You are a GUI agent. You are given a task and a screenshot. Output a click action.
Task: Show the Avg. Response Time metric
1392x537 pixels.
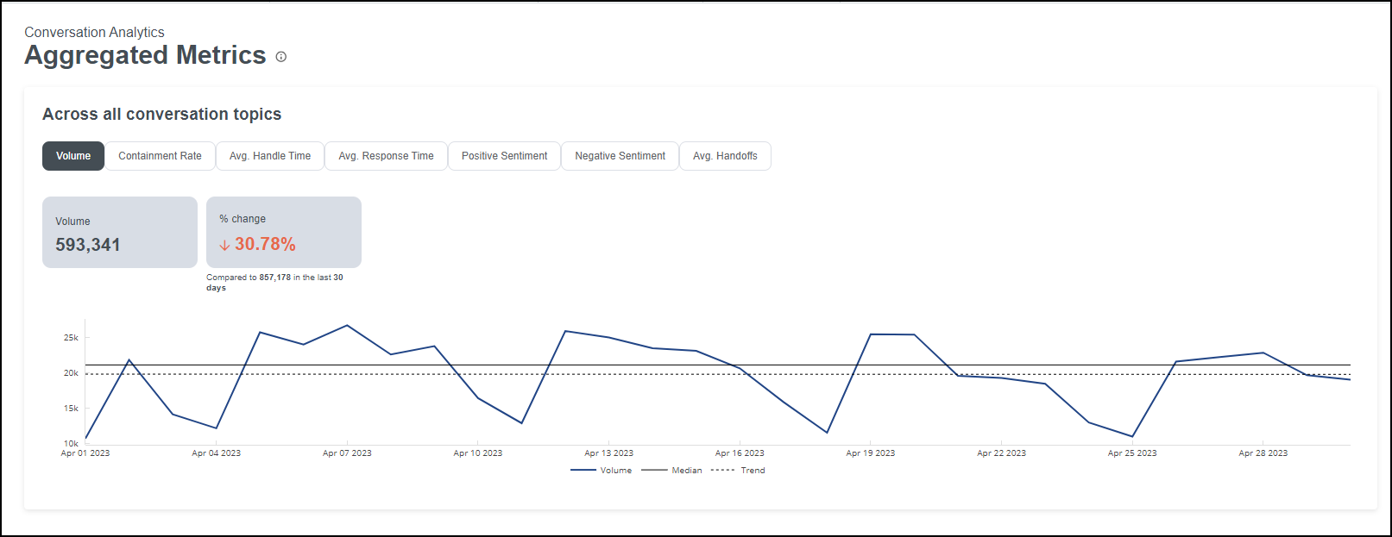point(386,156)
